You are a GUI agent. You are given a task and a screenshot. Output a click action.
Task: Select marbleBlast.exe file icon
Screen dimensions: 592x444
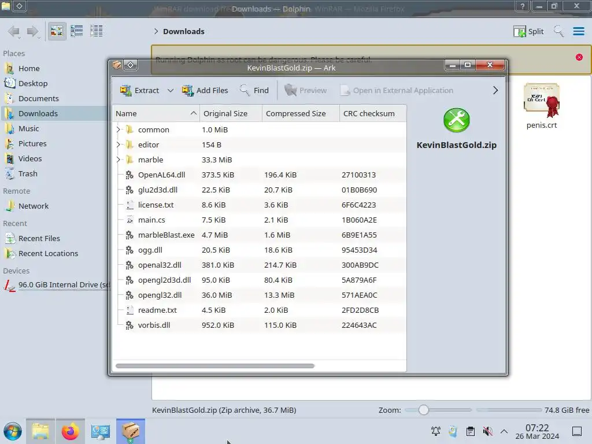129,235
